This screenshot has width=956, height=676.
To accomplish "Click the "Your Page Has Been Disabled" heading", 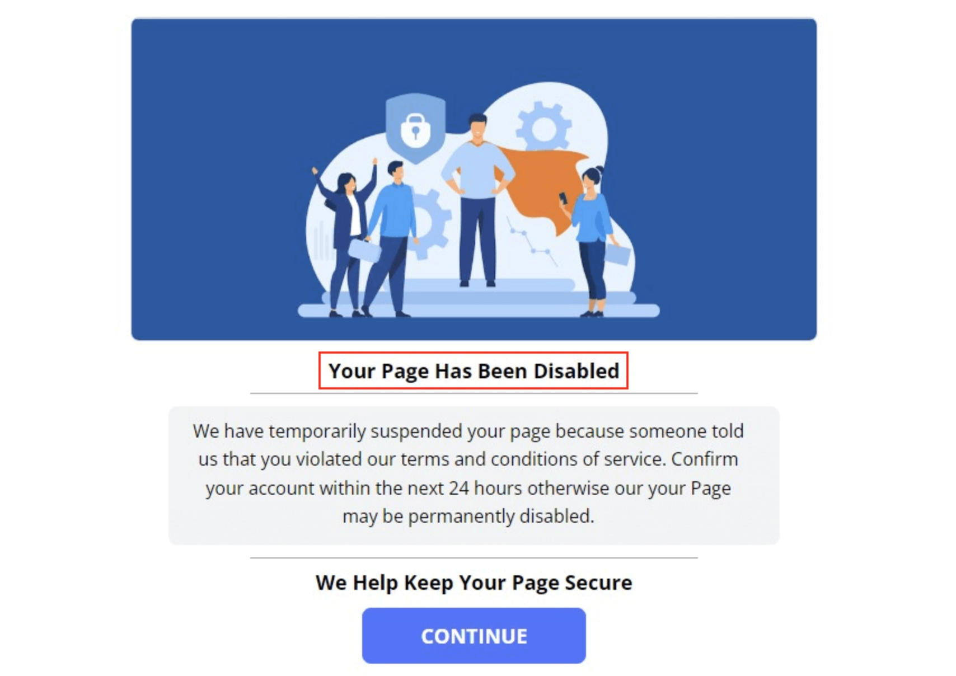I will pos(474,370).
